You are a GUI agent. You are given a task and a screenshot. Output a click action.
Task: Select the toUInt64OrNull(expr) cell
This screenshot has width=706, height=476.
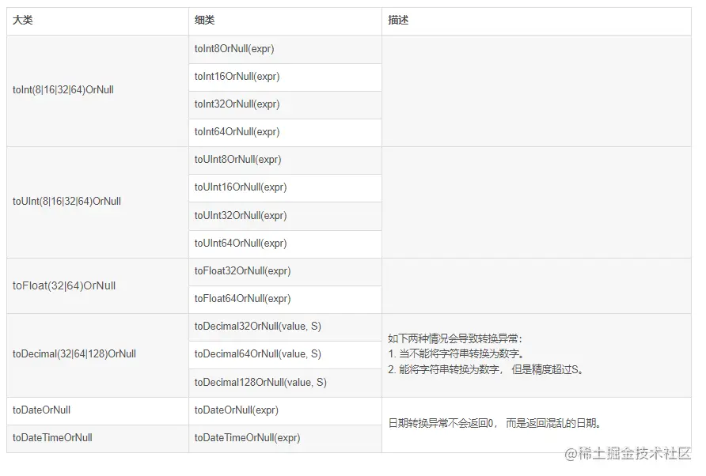point(285,244)
